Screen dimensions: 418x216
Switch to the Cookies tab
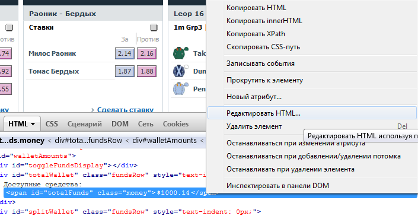176,124
